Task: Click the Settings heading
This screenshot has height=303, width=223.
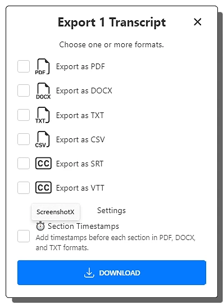Action: [x=111, y=211]
